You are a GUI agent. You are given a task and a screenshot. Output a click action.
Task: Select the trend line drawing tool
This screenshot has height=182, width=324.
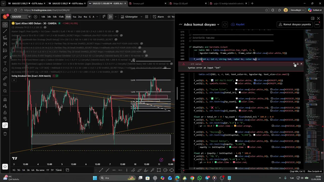[x=5, y=31]
